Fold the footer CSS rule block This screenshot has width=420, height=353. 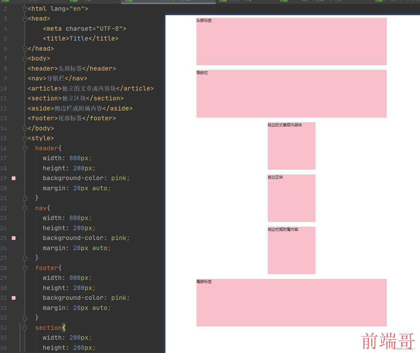[25, 268]
